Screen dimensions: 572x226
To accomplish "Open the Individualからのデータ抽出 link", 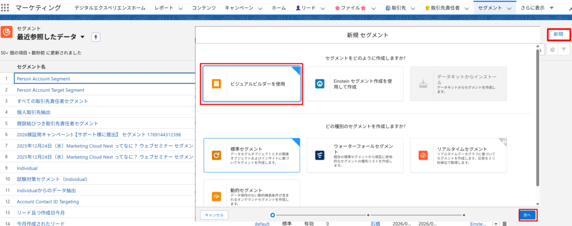I will pyautogui.click(x=46, y=191).
